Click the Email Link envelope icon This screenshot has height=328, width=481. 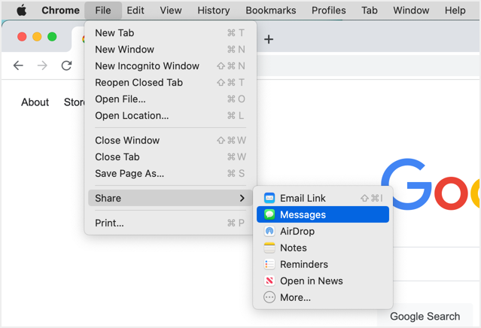pos(269,199)
